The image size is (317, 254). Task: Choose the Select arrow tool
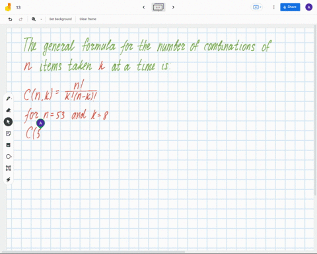8,122
